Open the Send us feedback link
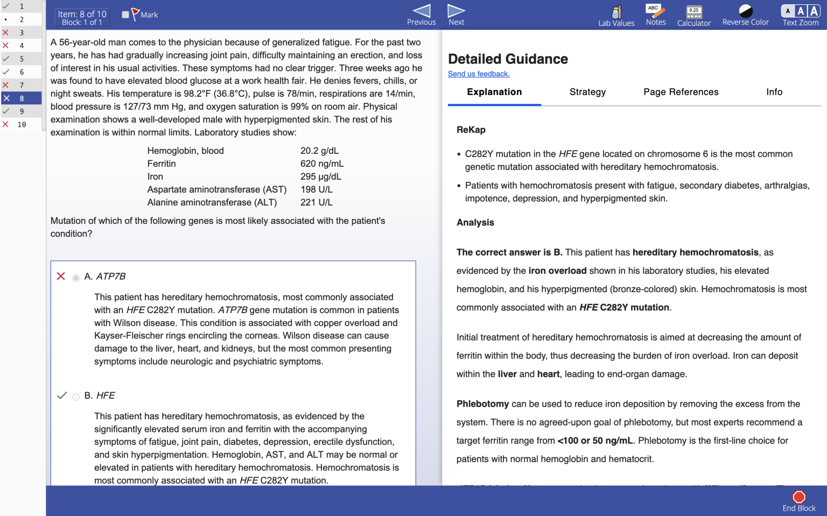 point(479,74)
